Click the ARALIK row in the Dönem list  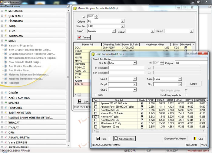(82, 84)
